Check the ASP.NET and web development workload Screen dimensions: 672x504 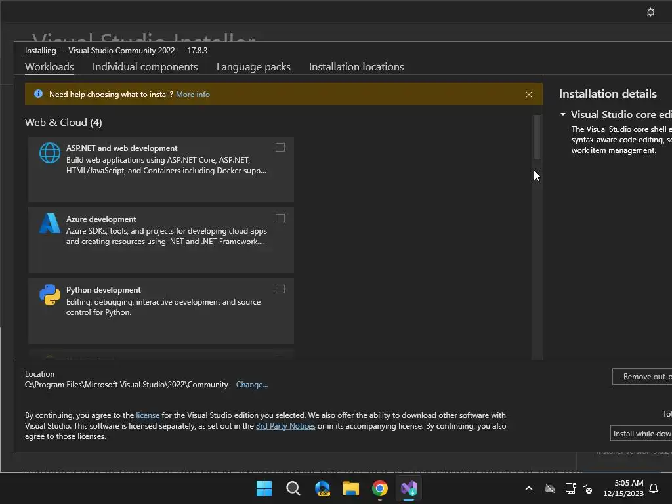(280, 148)
